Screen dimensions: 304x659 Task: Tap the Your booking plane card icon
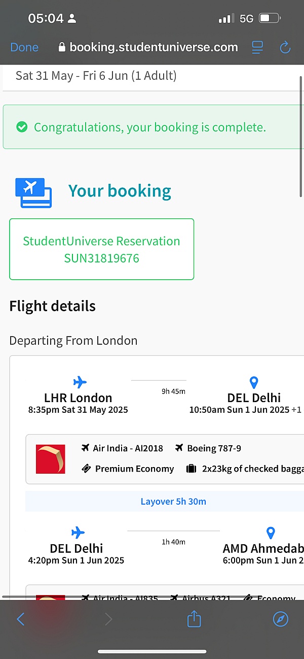coord(33,192)
